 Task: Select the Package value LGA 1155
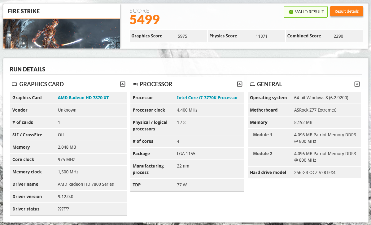click(186, 154)
